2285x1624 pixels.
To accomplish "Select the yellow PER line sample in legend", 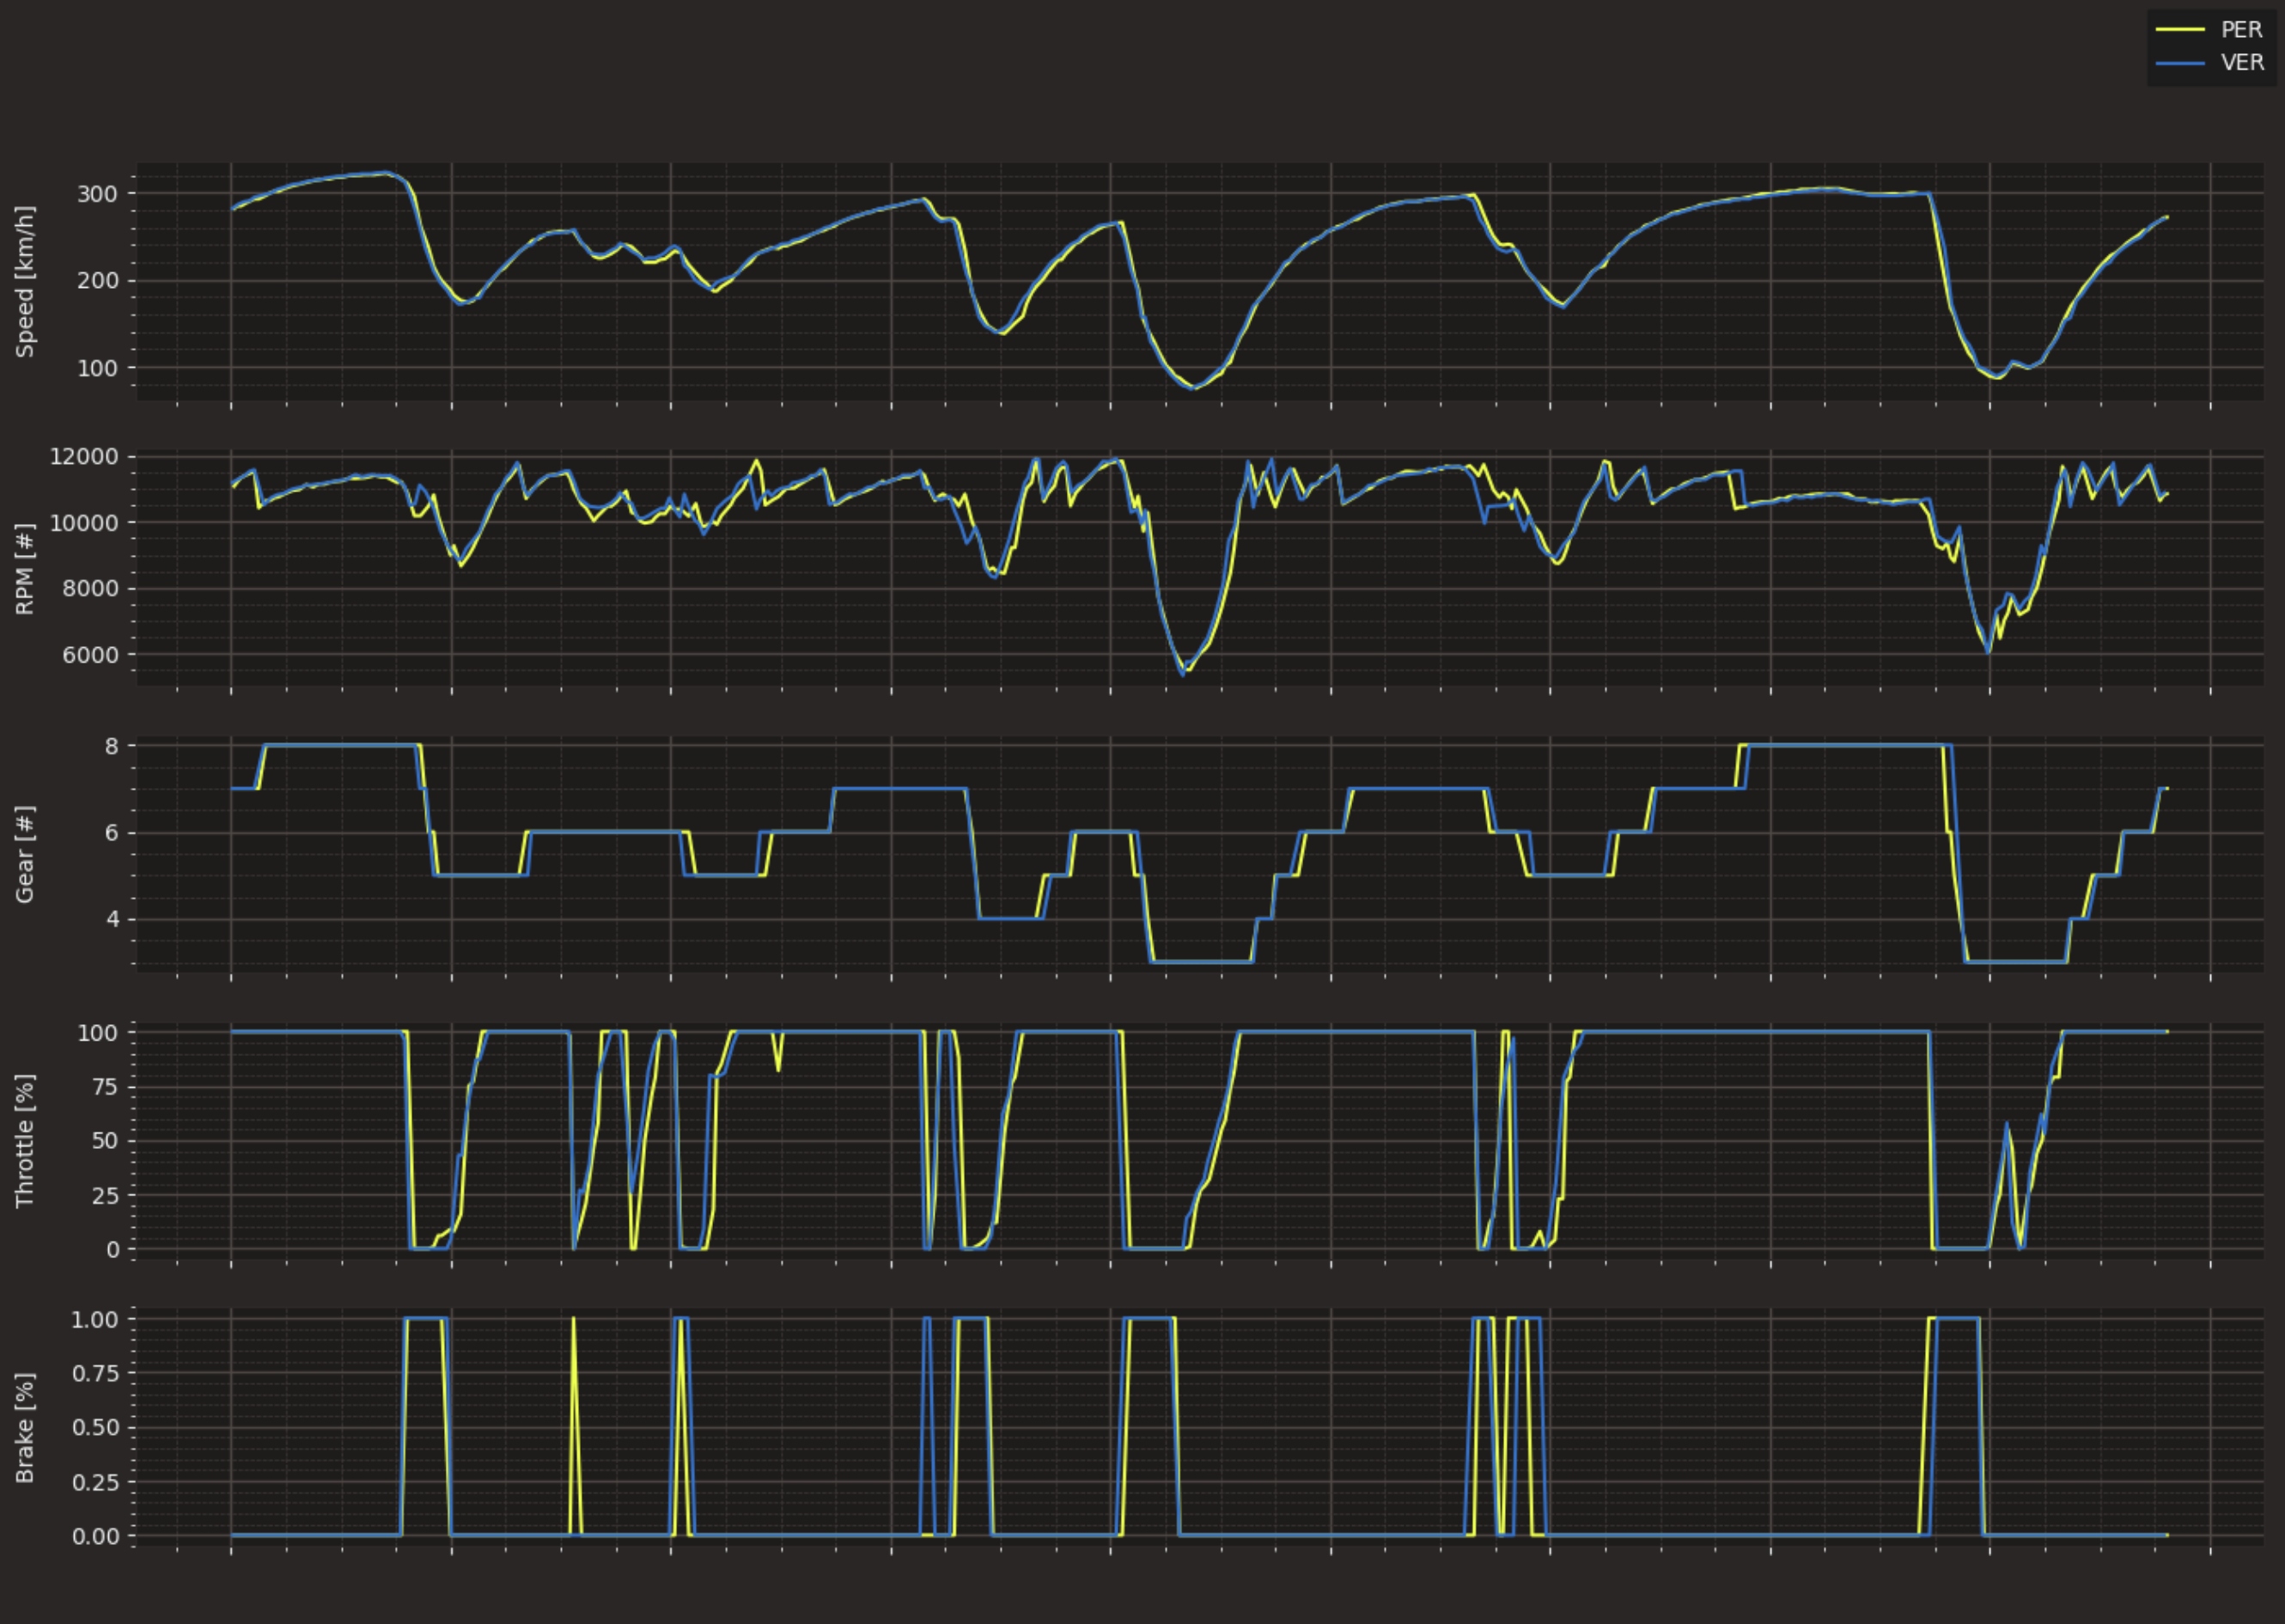I will tap(2179, 29).
